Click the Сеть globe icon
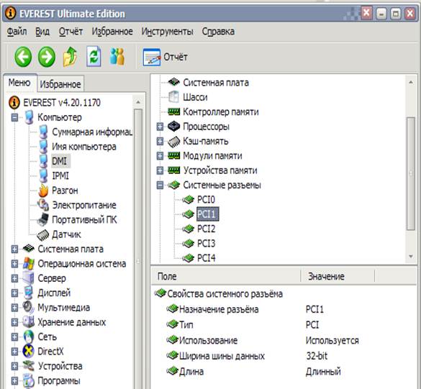The image size is (421, 389). 29,337
